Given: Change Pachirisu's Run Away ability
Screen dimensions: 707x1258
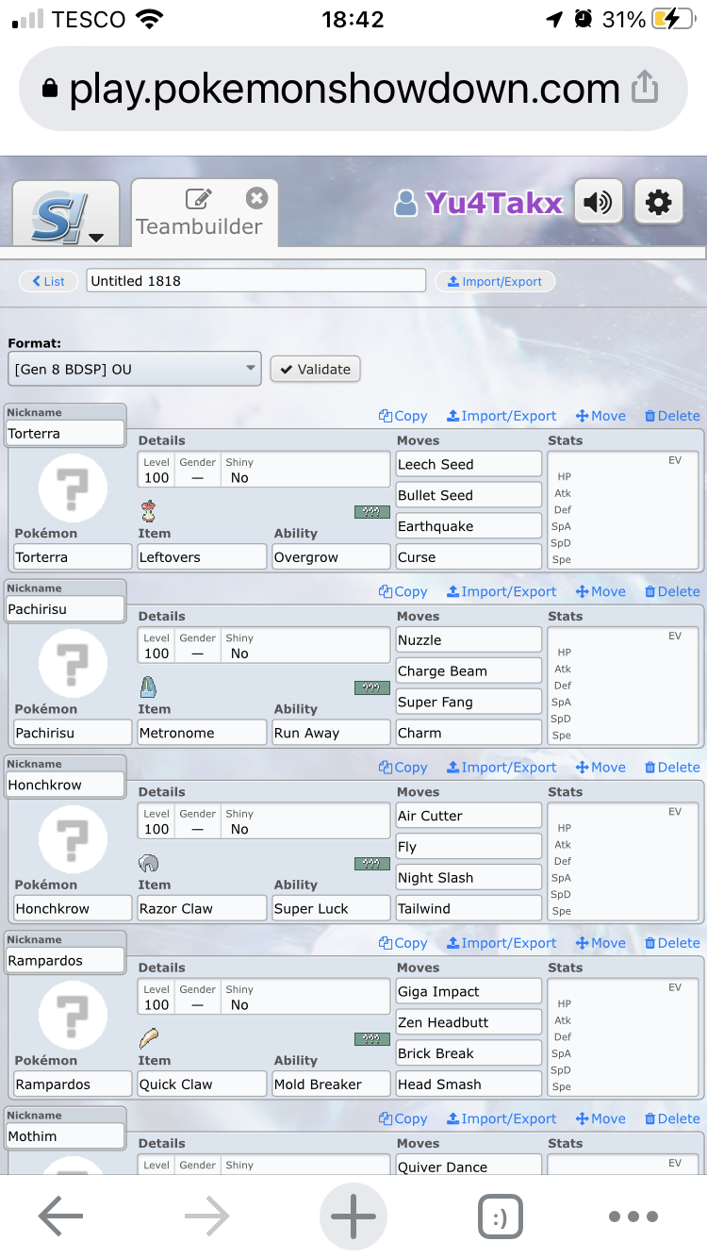Looking at the screenshot, I should click(x=331, y=733).
